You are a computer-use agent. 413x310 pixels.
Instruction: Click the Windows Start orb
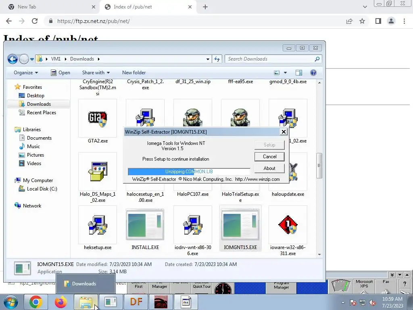(10, 302)
